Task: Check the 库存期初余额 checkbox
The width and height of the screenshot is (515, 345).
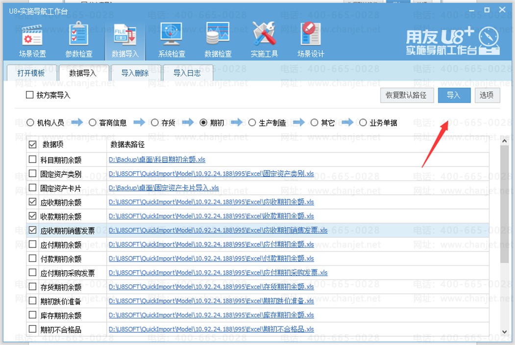Action: point(32,315)
